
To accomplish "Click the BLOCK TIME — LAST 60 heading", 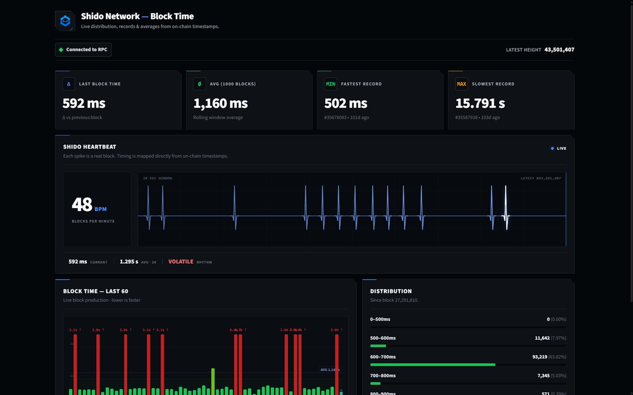I will [x=95, y=291].
